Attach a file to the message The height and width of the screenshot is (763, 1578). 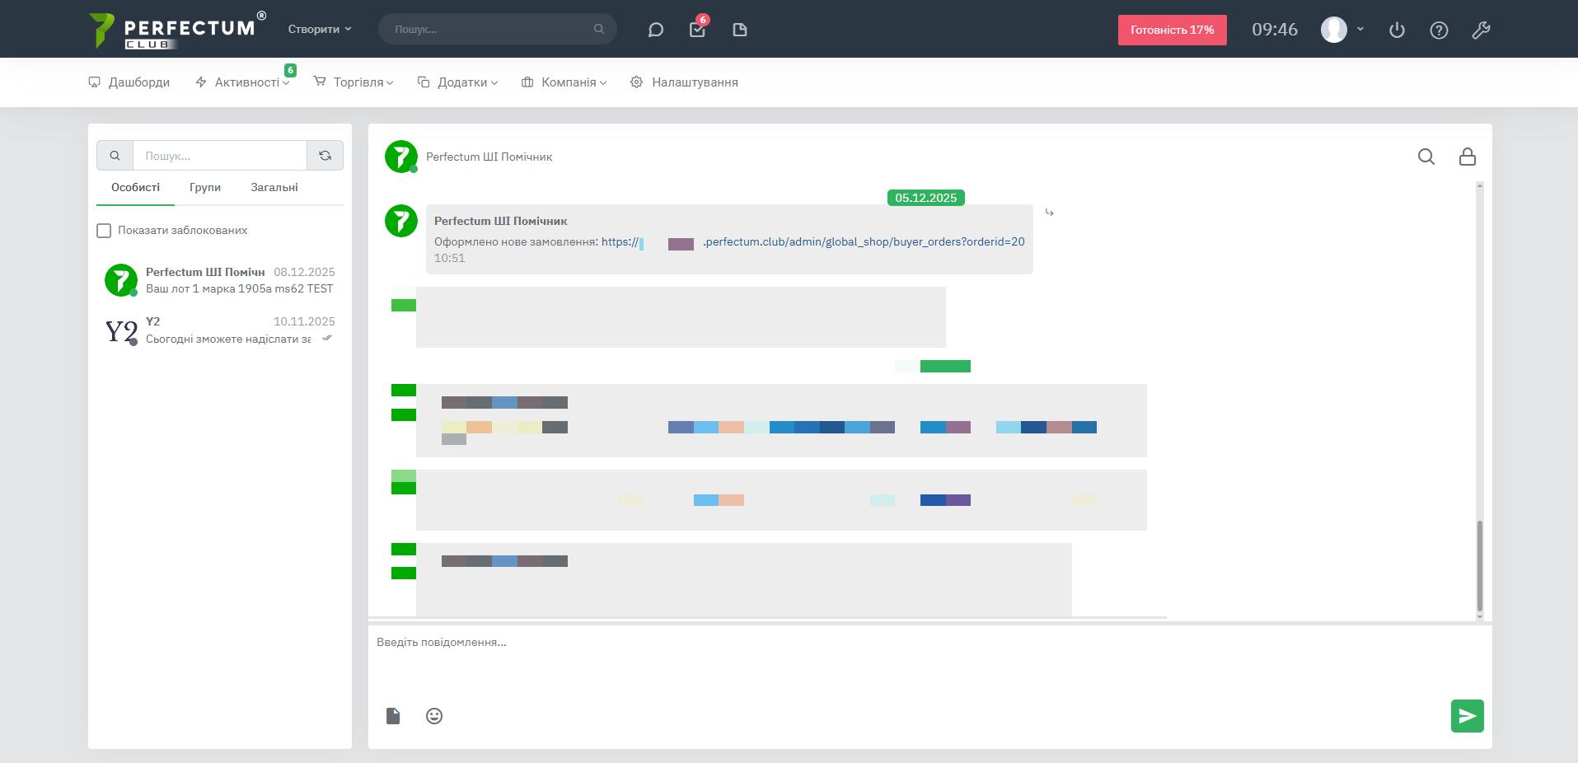pyautogui.click(x=393, y=716)
